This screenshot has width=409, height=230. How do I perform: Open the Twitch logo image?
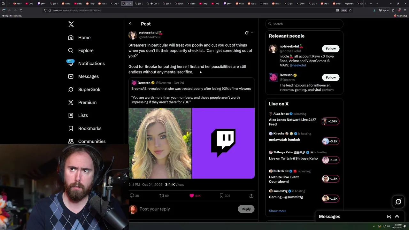click(223, 143)
